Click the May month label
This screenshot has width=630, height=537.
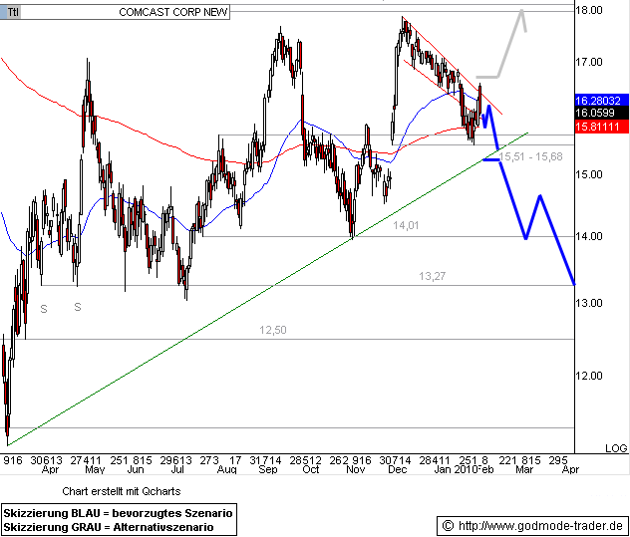click(96, 469)
